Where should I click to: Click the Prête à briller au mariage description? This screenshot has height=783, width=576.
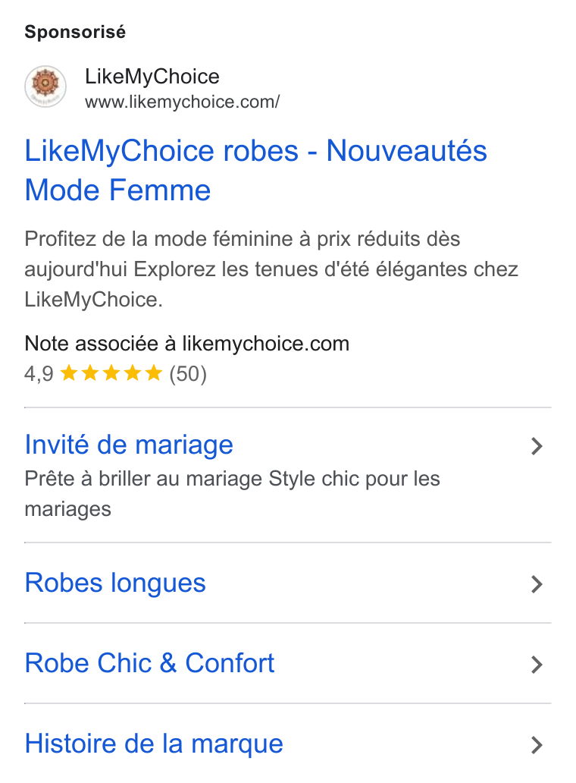(x=233, y=494)
